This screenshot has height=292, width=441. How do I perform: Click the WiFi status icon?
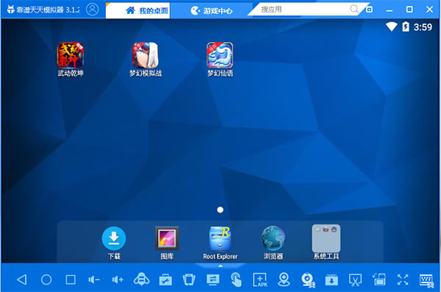coord(392,26)
